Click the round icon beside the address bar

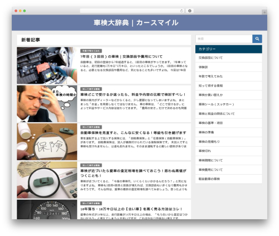(x=190, y=11)
